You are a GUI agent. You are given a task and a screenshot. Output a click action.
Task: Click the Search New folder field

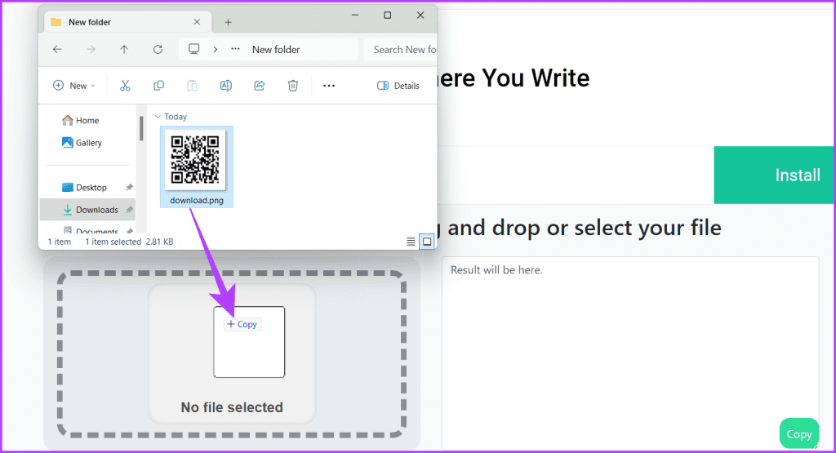398,50
